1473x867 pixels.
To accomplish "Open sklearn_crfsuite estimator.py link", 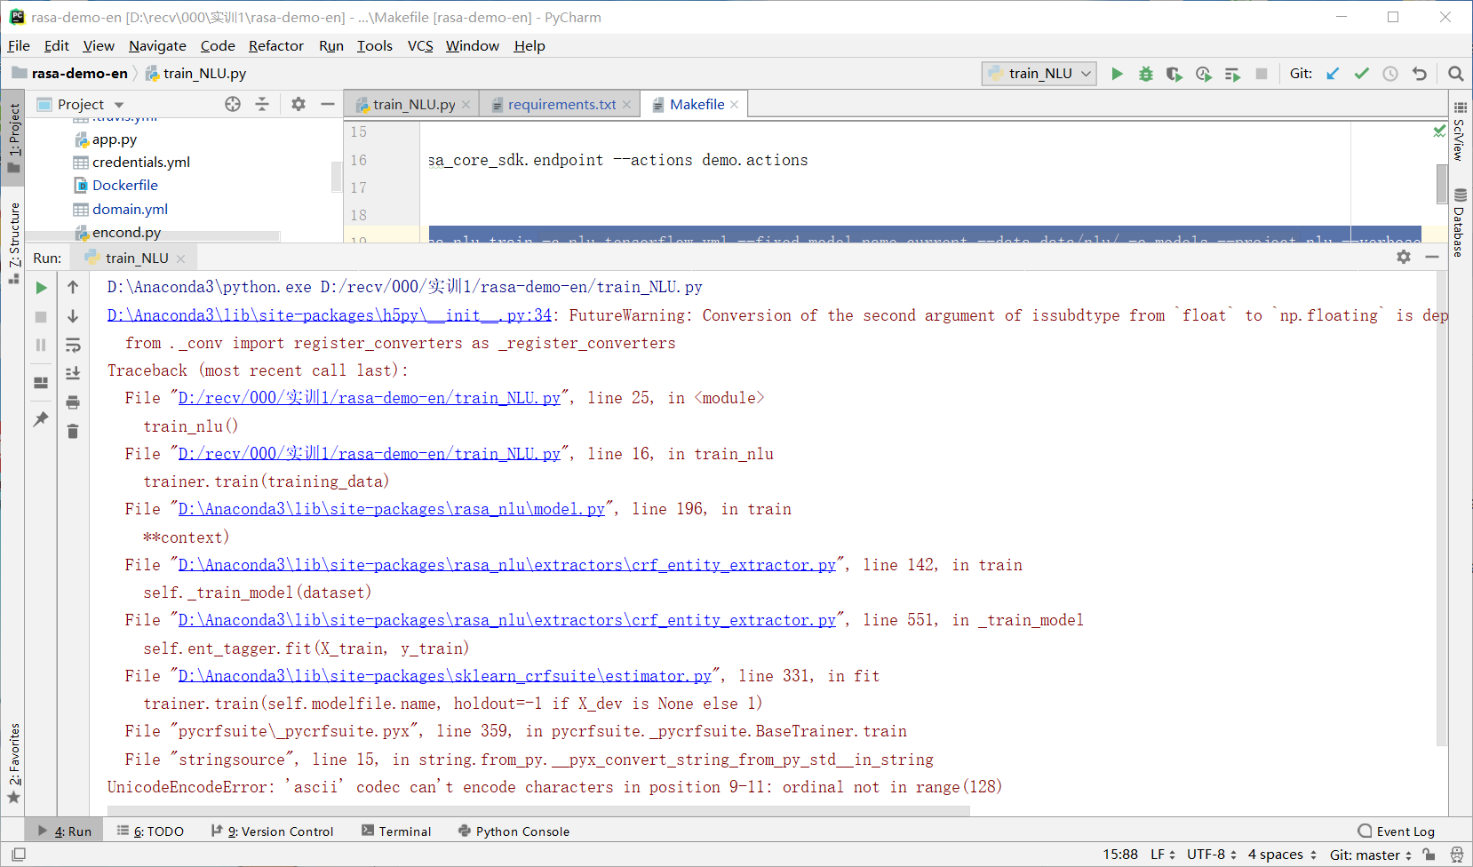I will tap(445, 676).
